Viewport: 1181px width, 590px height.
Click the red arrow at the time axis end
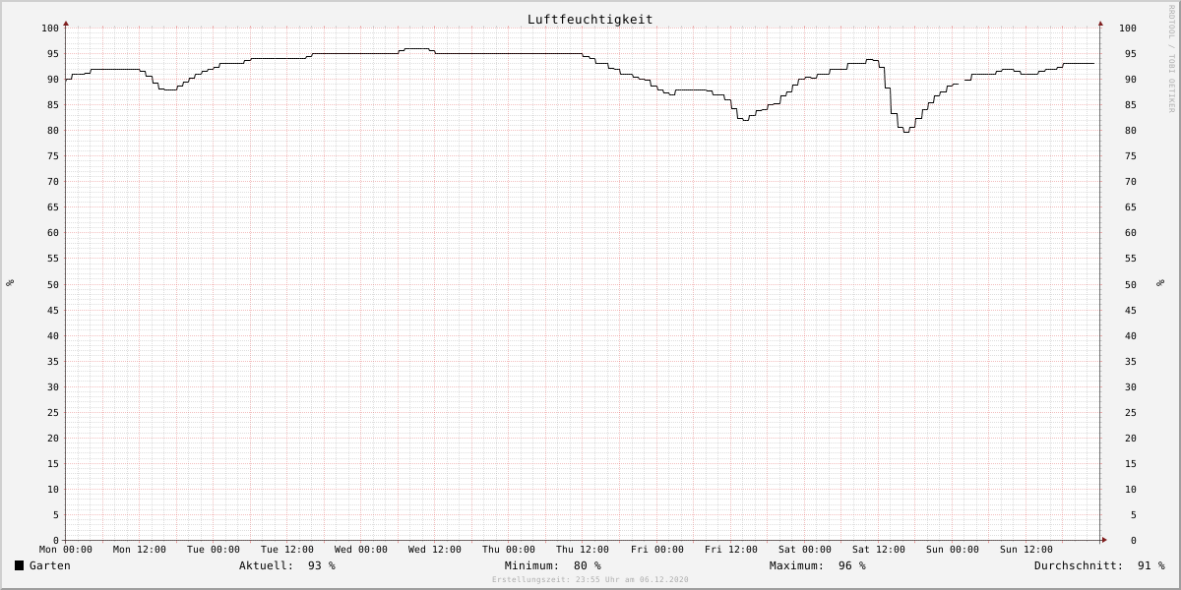(x=1104, y=540)
